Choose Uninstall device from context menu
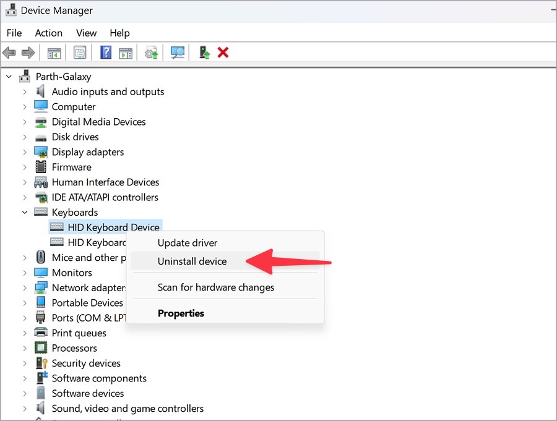Screen dimensions: 557x421 pos(192,262)
